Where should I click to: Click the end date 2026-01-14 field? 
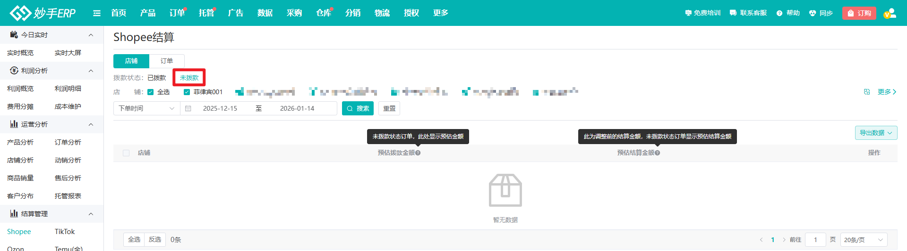point(297,108)
